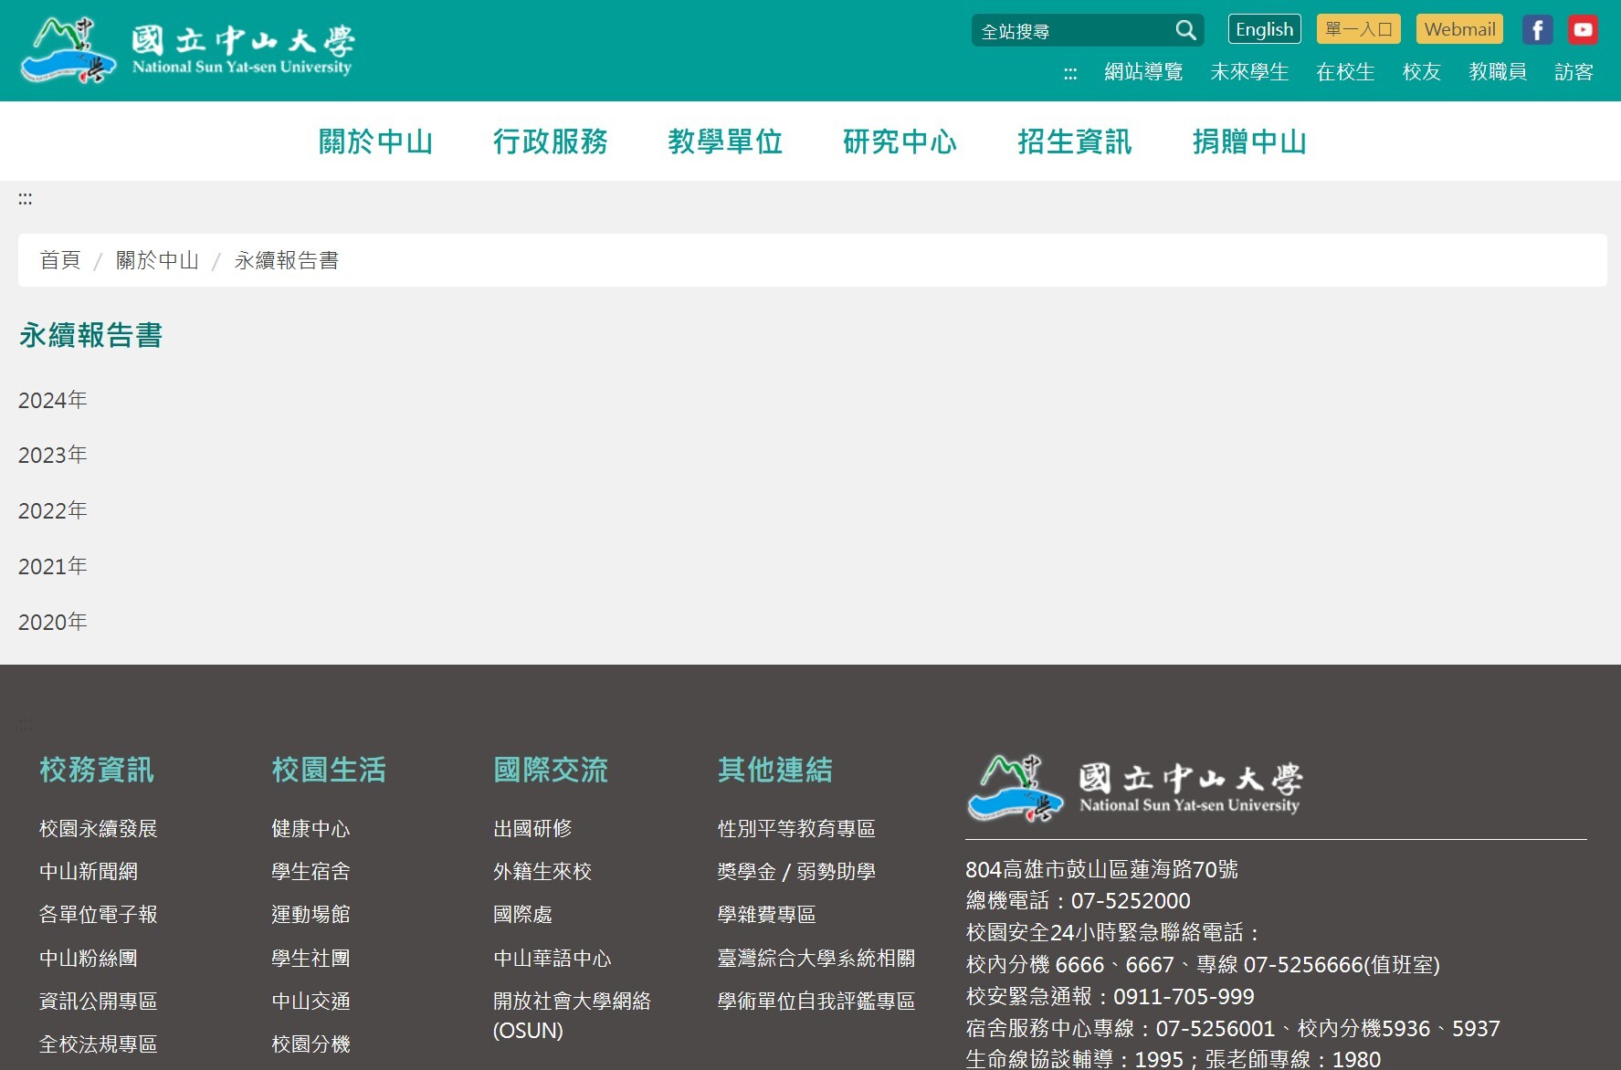
Task: Click the Facebook icon in header
Action: (x=1537, y=30)
